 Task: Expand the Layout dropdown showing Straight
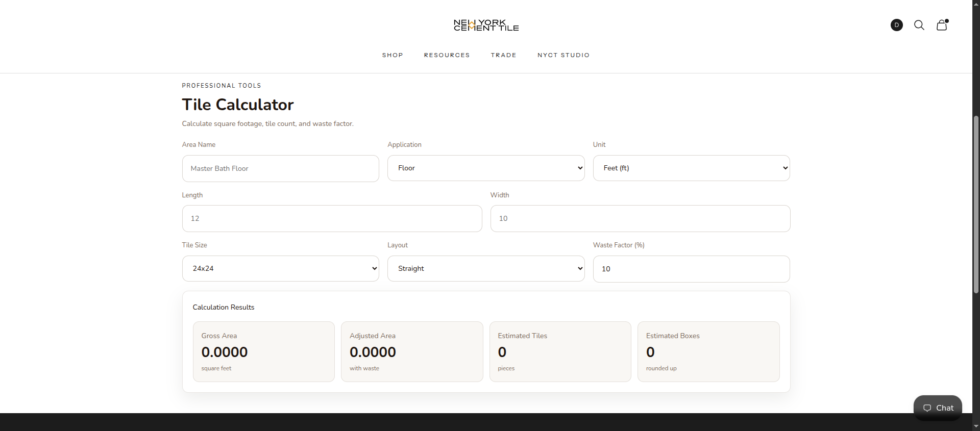(x=486, y=268)
